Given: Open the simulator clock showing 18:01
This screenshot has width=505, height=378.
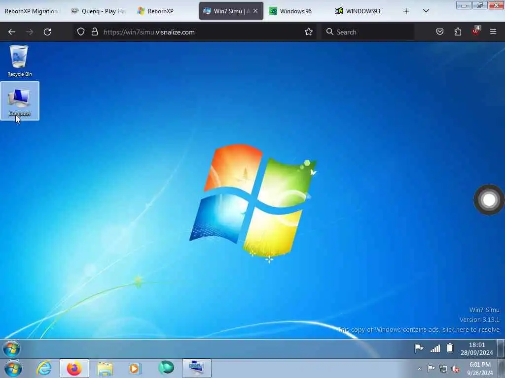Looking at the screenshot, I should click(x=477, y=349).
